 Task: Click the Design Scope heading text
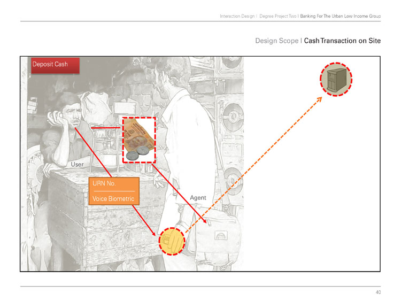[277, 41]
